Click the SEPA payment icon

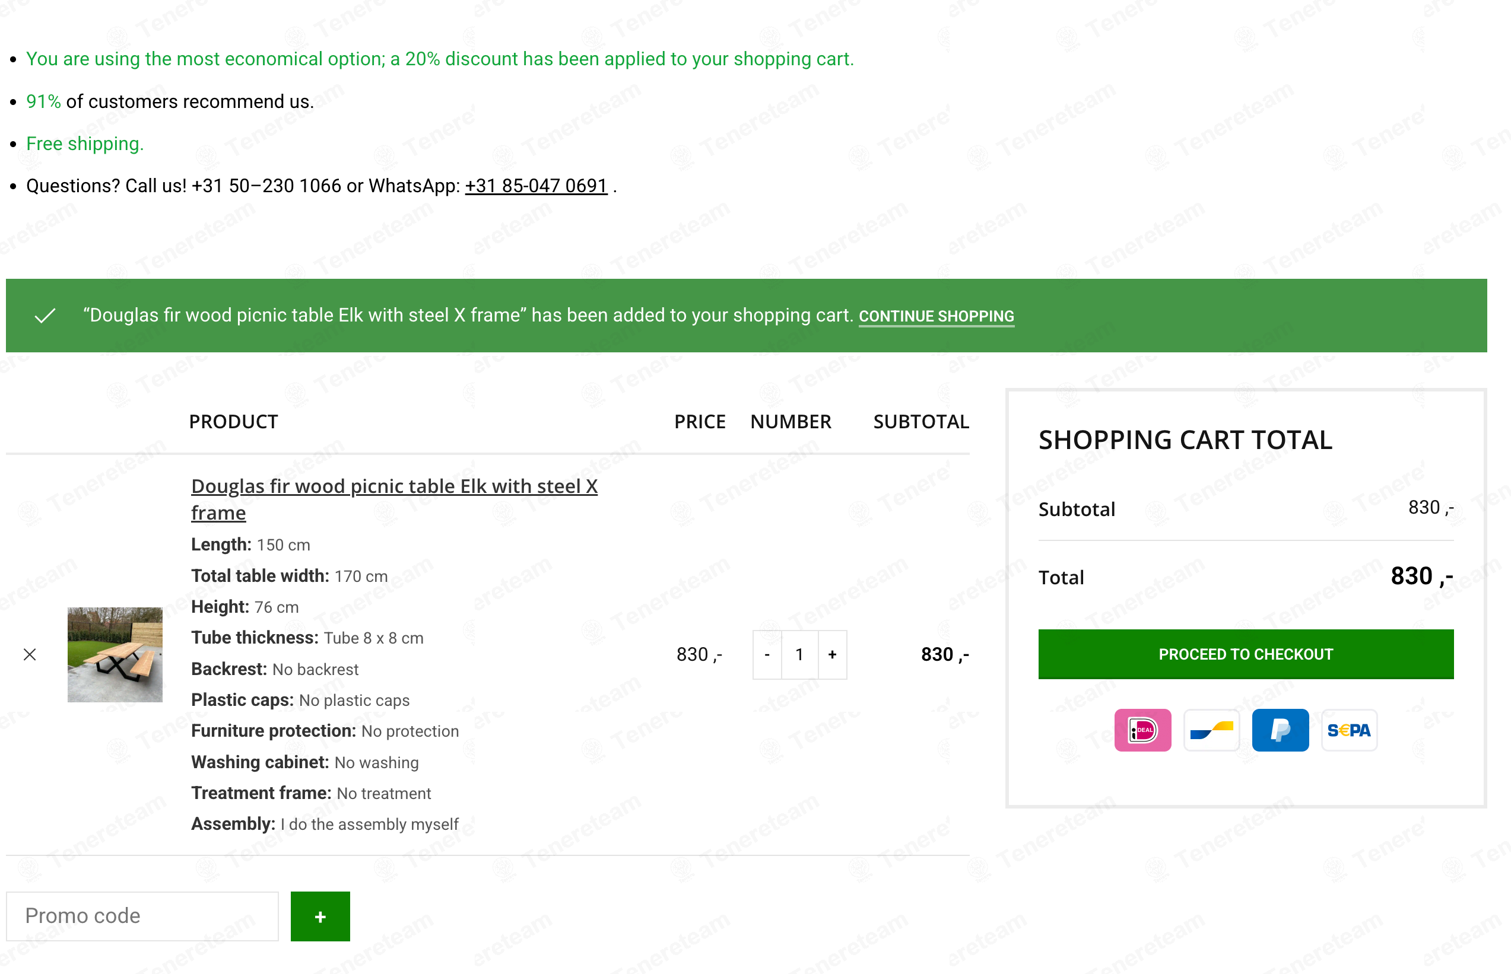click(1349, 730)
